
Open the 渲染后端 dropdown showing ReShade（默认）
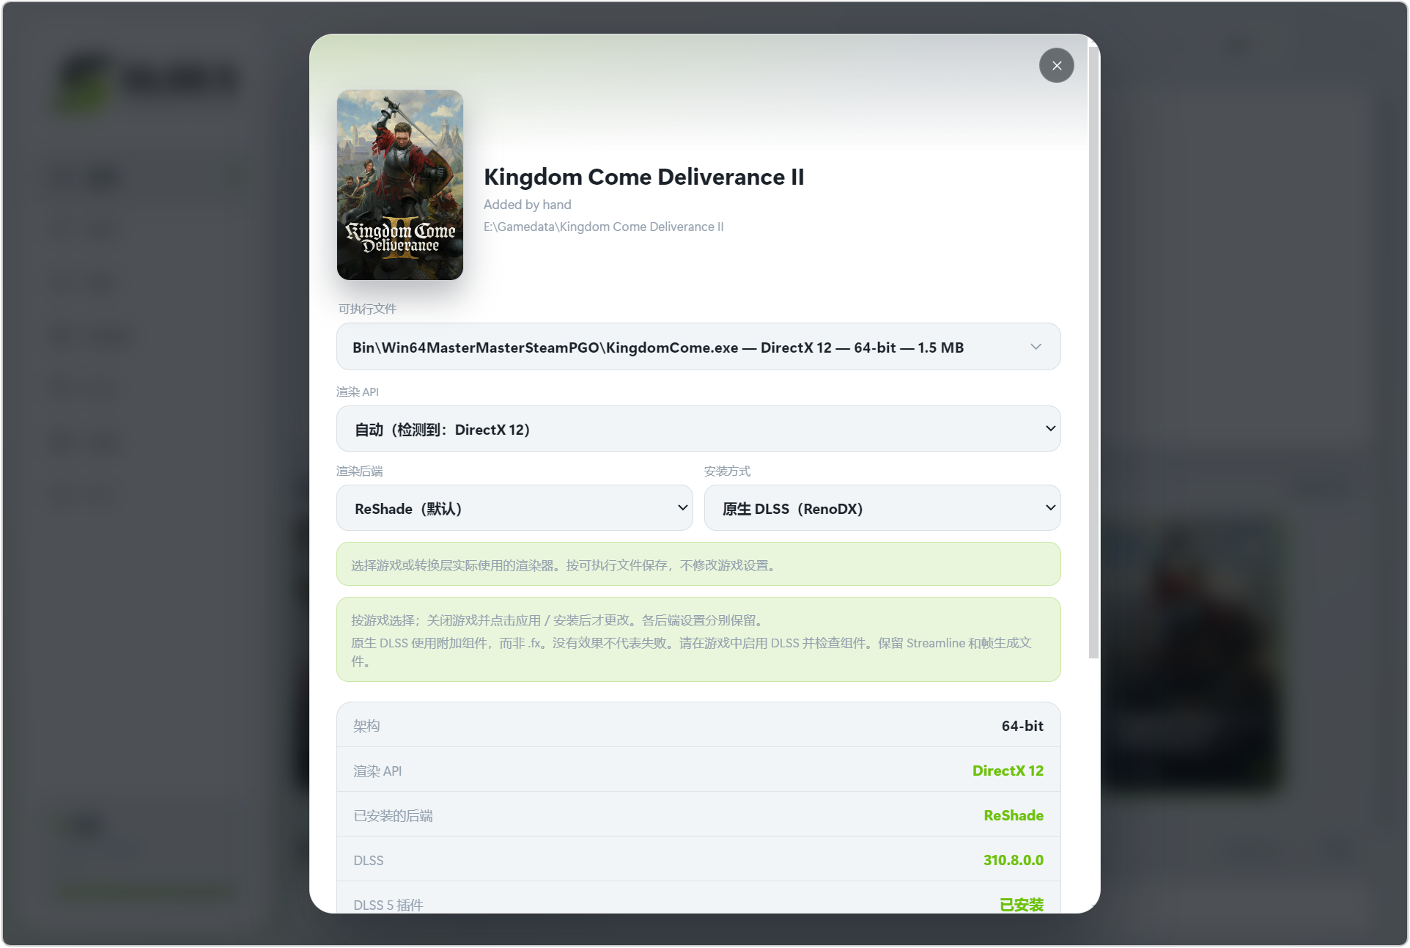[514, 508]
